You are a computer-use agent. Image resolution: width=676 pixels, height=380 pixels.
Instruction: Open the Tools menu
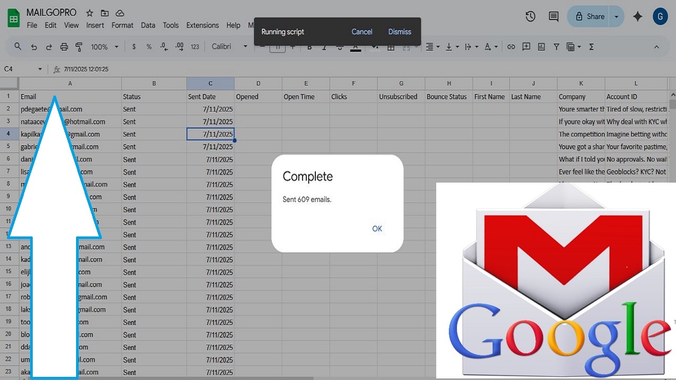[x=171, y=25]
